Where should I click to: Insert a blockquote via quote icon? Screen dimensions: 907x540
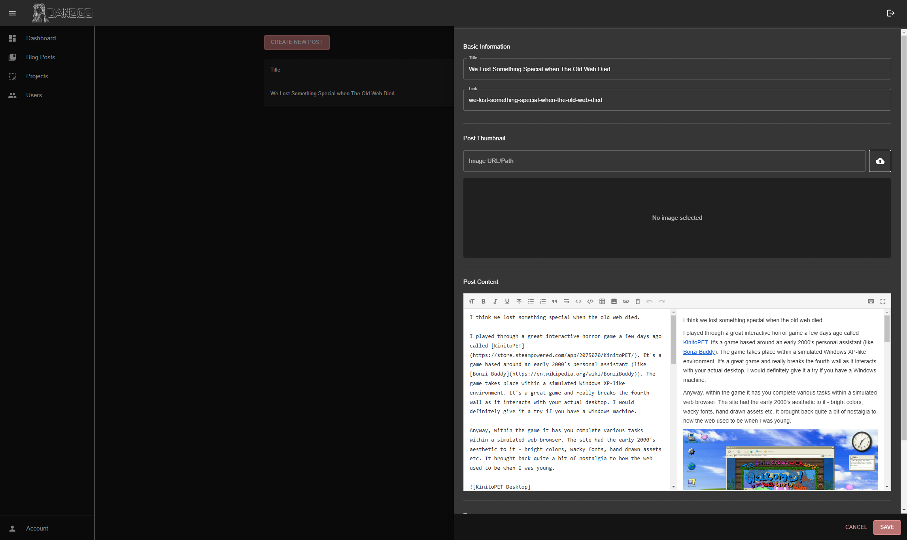[x=554, y=301]
